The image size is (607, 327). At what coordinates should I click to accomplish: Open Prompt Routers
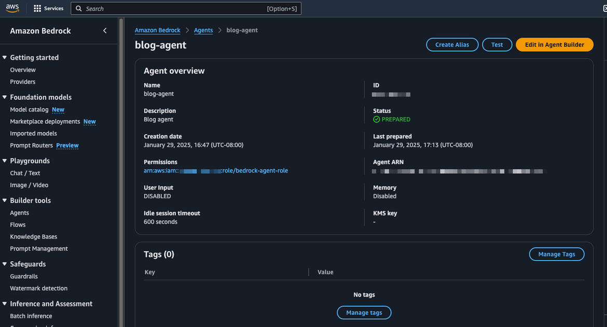pos(31,145)
